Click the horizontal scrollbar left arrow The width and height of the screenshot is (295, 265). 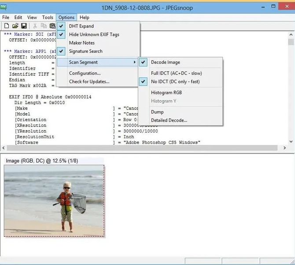(x=4, y=148)
